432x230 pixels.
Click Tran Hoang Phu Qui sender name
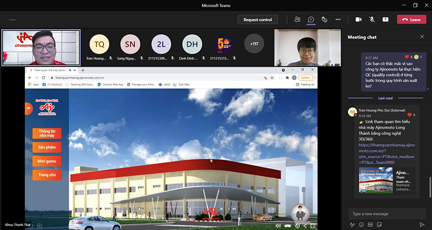(382, 110)
